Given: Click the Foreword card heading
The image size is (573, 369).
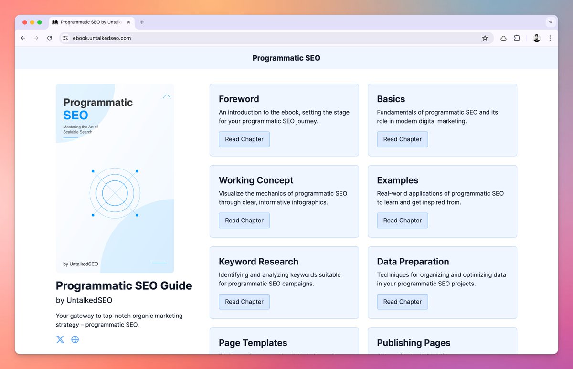Looking at the screenshot, I should pyautogui.click(x=239, y=99).
